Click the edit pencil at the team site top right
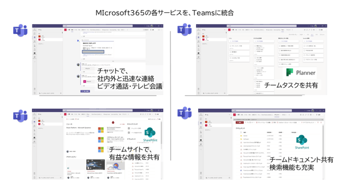 click(158, 119)
